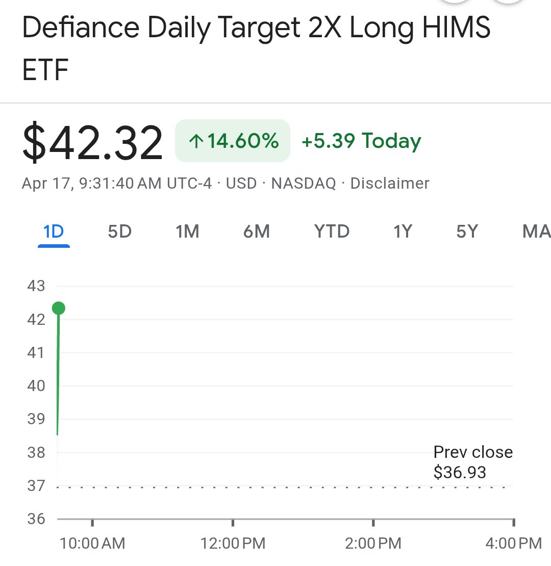Select the +5.39 Today text
The width and height of the screenshot is (551, 566).
[x=361, y=141]
